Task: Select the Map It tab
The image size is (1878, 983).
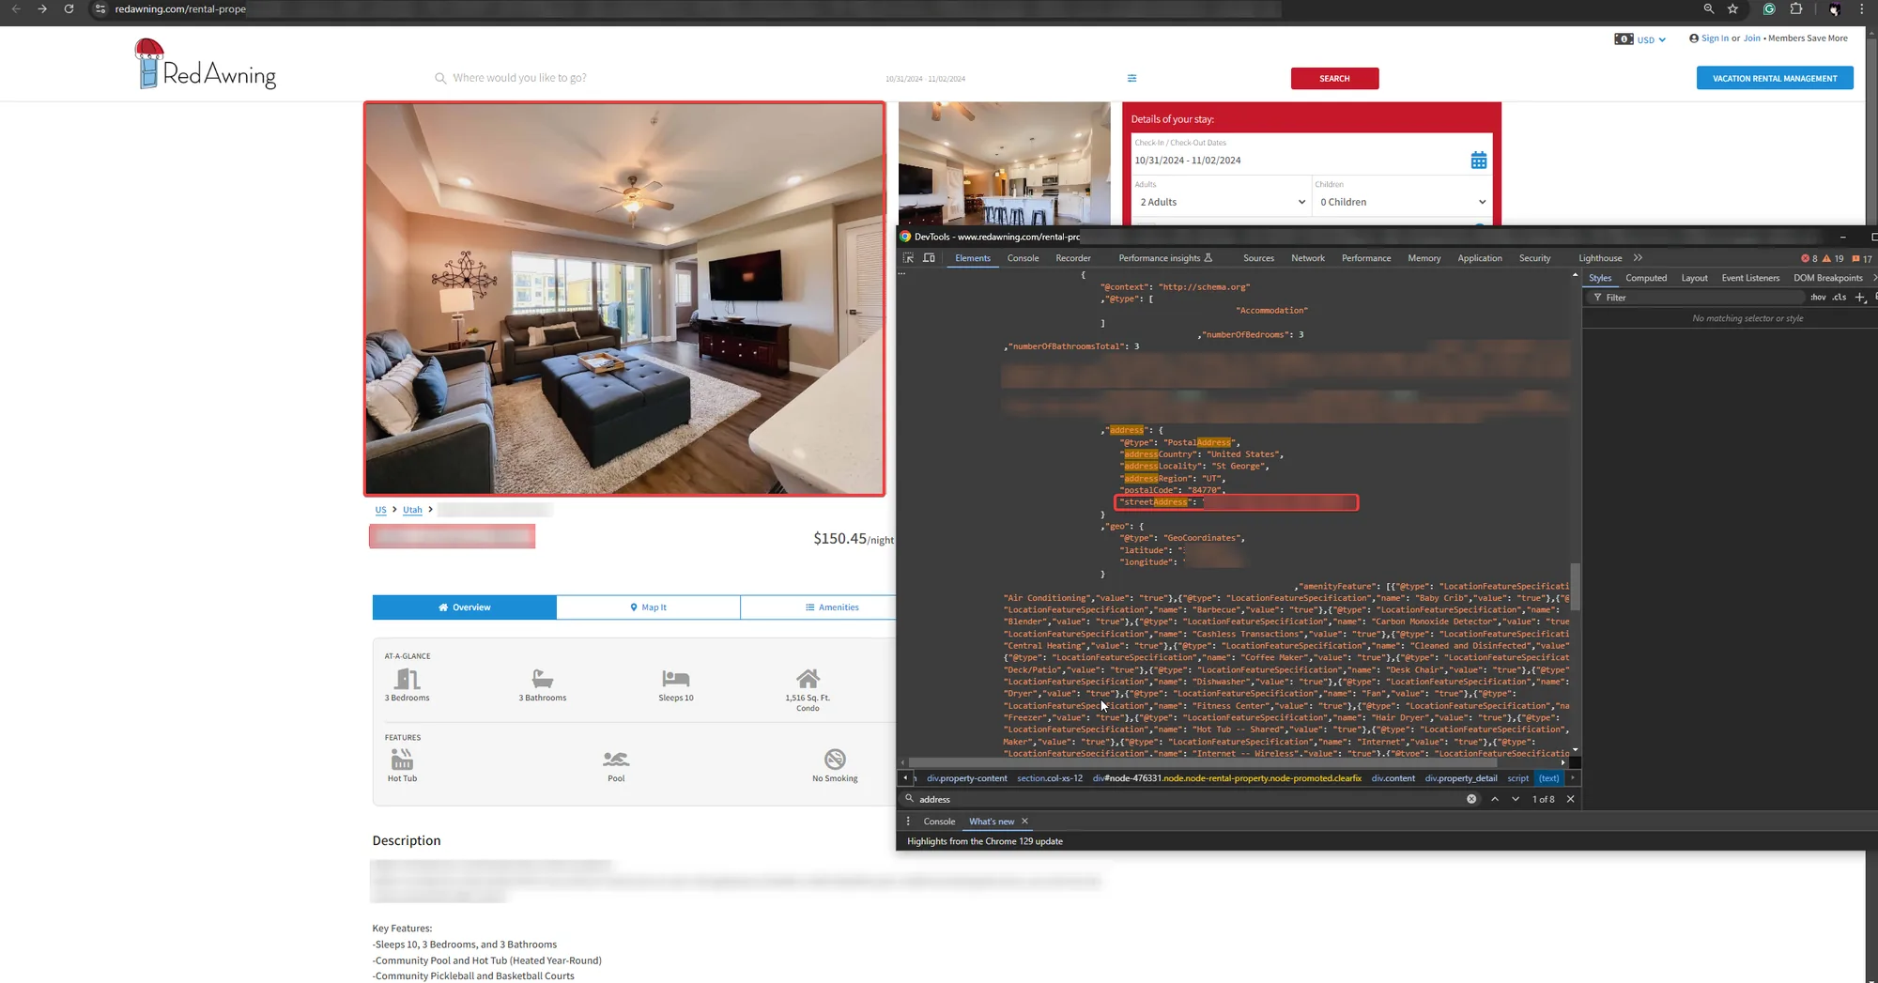Action: 648,607
